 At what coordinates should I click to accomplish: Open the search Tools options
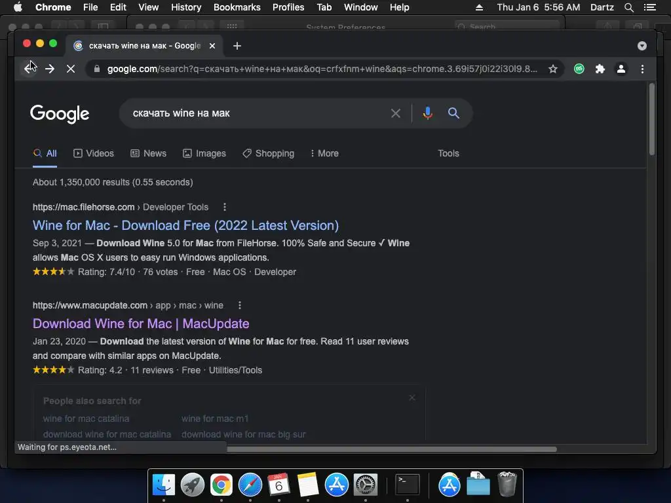[448, 153]
